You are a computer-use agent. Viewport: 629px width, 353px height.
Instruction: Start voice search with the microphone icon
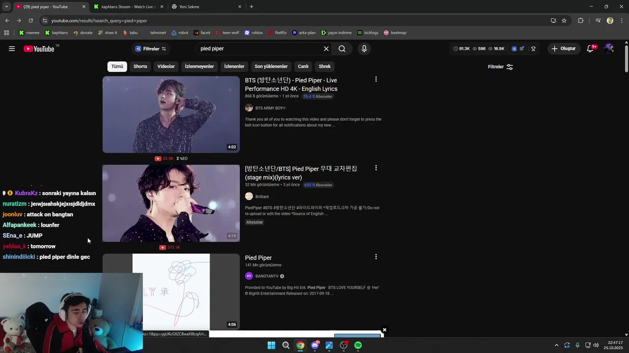coord(364,49)
